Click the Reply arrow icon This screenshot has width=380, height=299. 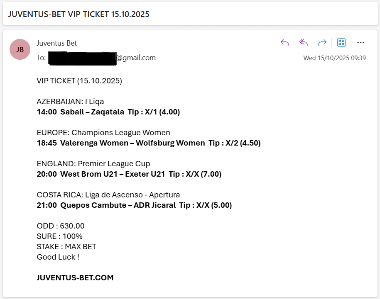tap(284, 42)
